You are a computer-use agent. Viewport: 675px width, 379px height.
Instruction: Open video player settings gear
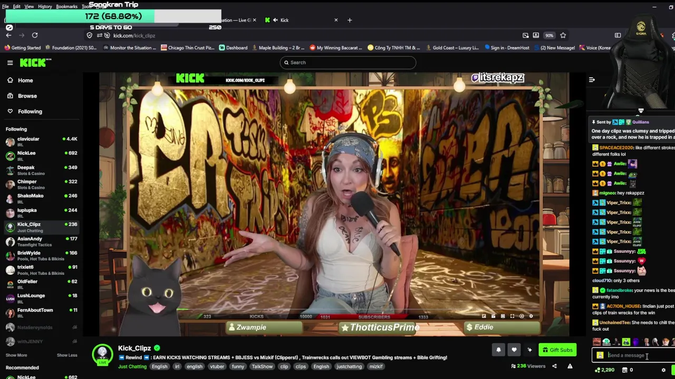pos(531,316)
